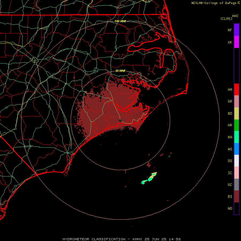The width and height of the screenshot is (241, 241).
Task: Click the GR pink legend swatch
Action: click(x=236, y=101)
